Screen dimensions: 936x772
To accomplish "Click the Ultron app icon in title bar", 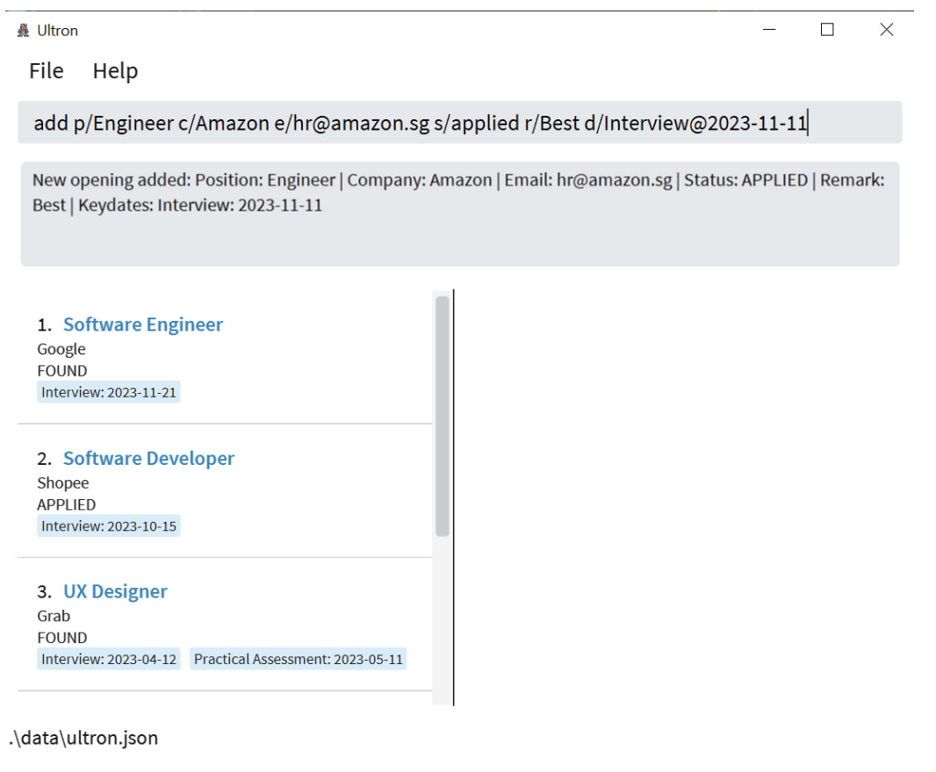I will pyautogui.click(x=24, y=31).
